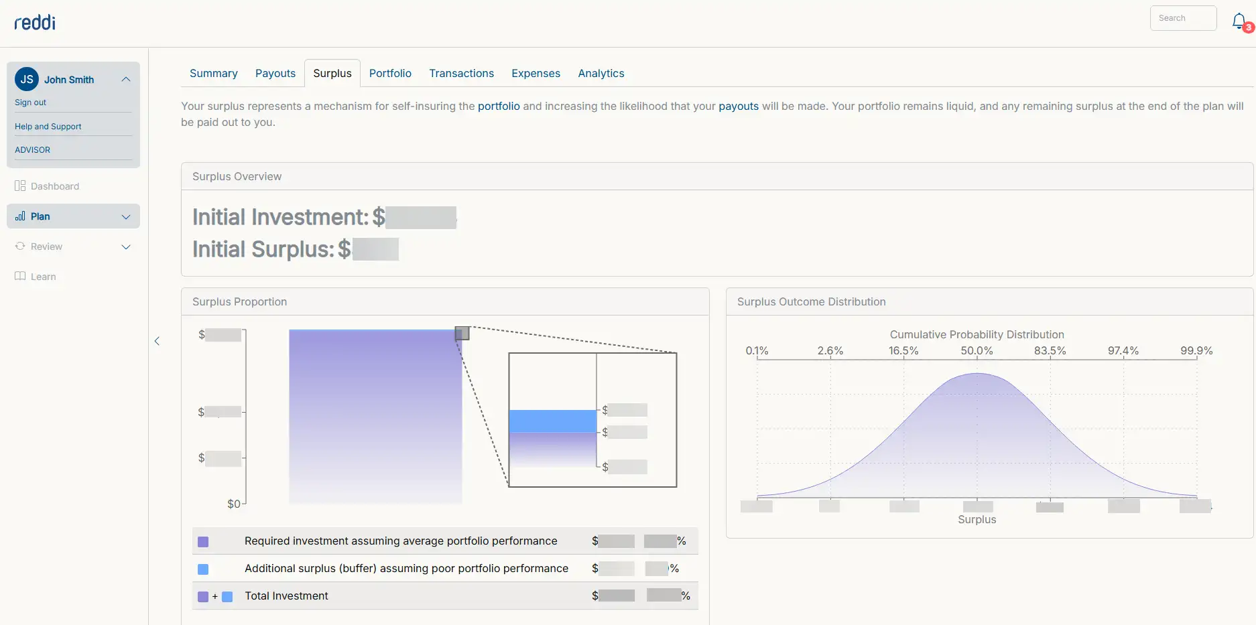Click the Total Investment row label

click(x=286, y=596)
